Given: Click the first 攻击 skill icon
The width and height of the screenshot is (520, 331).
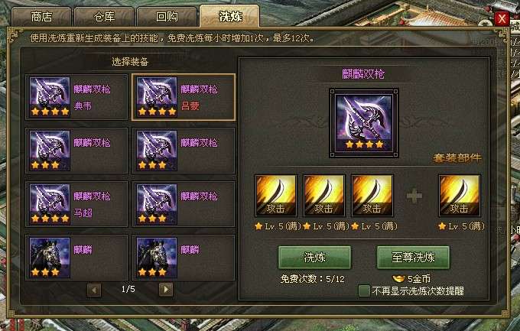Looking at the screenshot, I should point(275,196).
